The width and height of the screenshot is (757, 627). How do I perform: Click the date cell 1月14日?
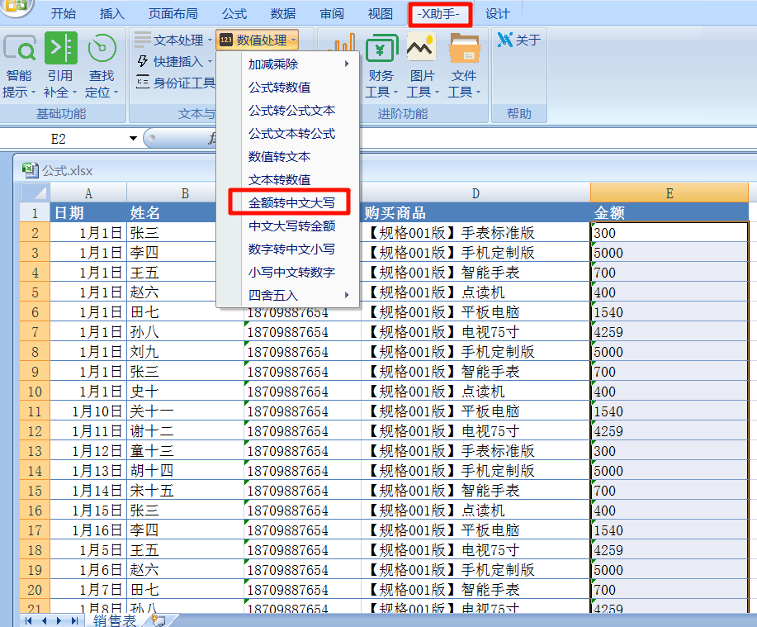tap(88, 491)
